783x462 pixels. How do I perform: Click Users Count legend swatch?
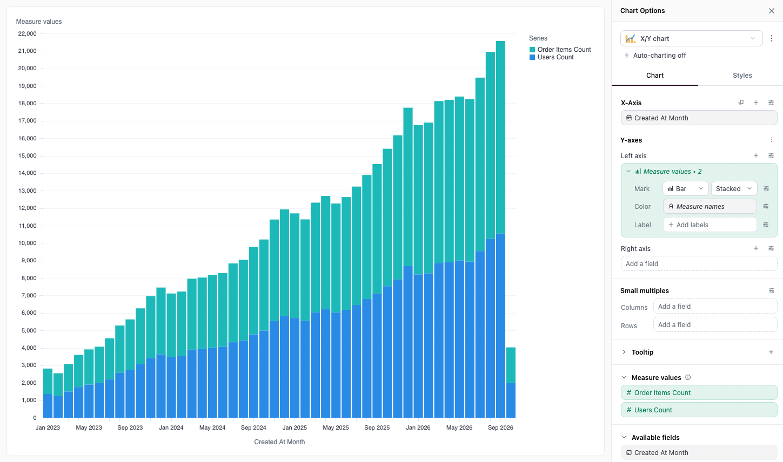point(532,57)
